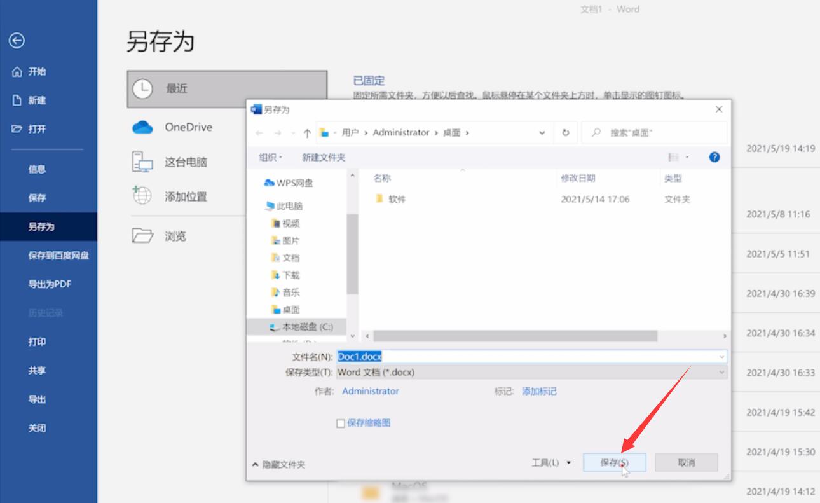820x503 pixels.
Task: Click the 文件名 field containing Doc1.docx
Action: (x=531, y=357)
